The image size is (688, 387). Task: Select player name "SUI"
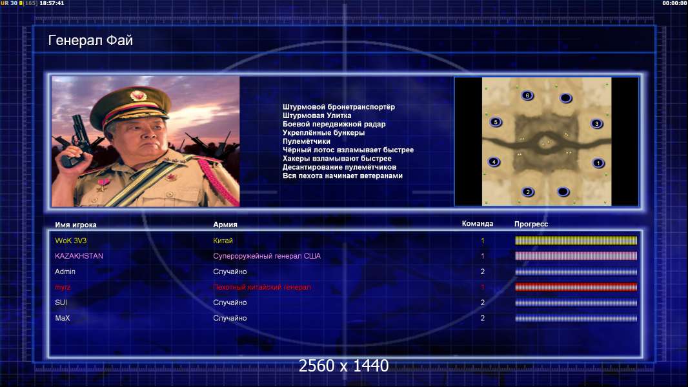61,303
